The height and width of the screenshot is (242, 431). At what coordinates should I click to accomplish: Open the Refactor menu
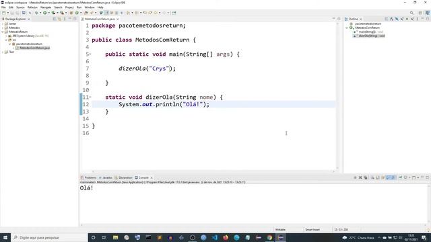pos(32,7)
